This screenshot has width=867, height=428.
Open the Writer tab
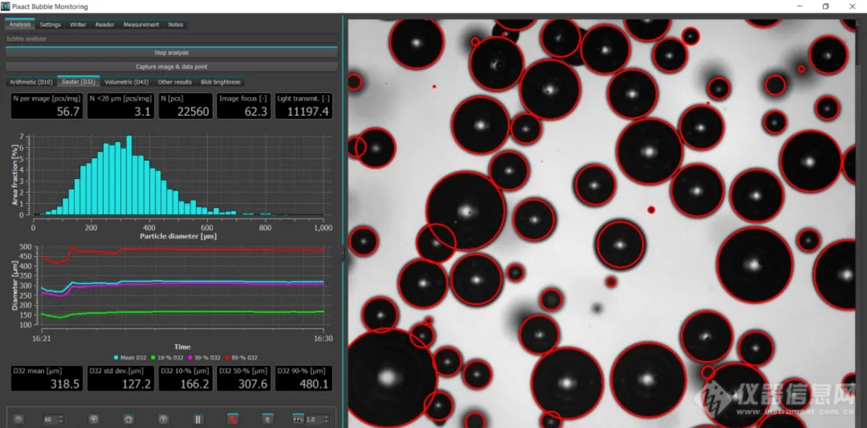(x=78, y=24)
